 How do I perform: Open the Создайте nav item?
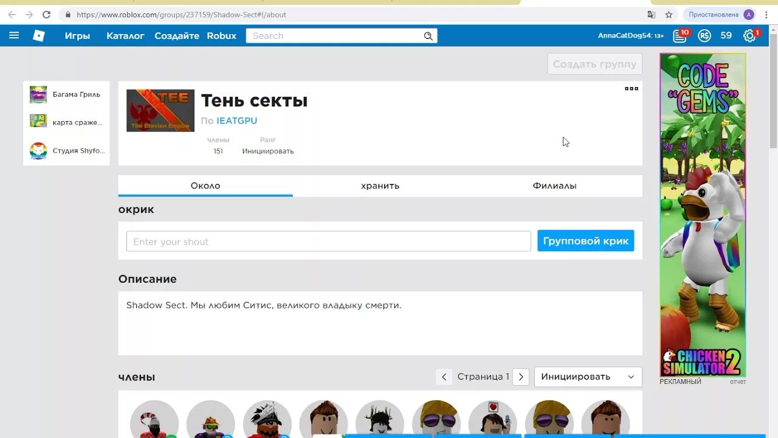(177, 36)
